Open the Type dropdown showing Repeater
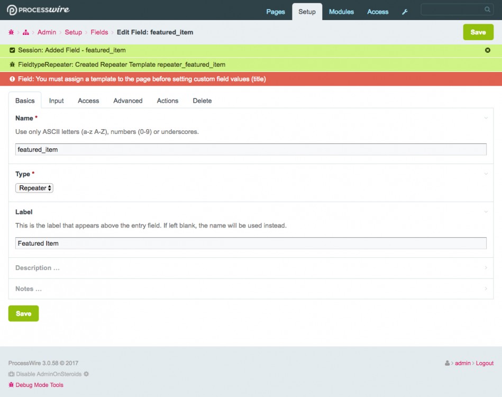Image resolution: width=502 pixels, height=397 pixels. point(34,188)
